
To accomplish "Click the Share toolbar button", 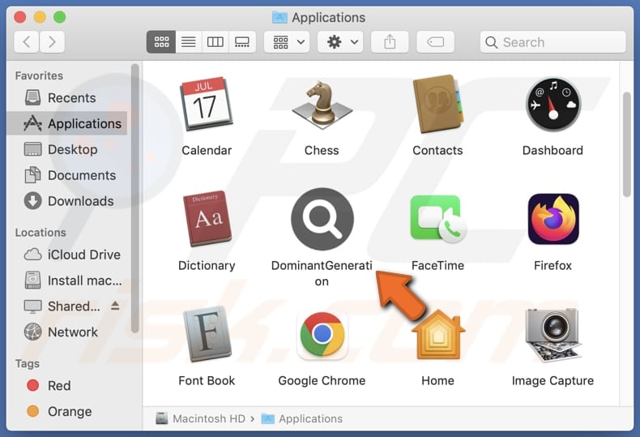I will [390, 42].
